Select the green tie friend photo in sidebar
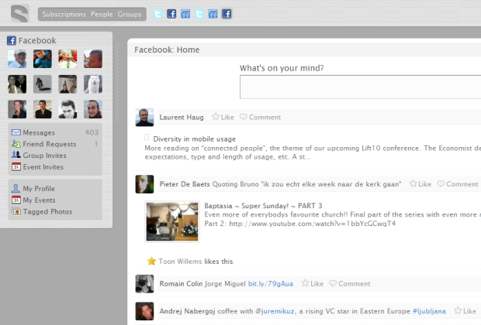Image resolution: width=481 pixels, height=325 pixels. tap(67, 59)
